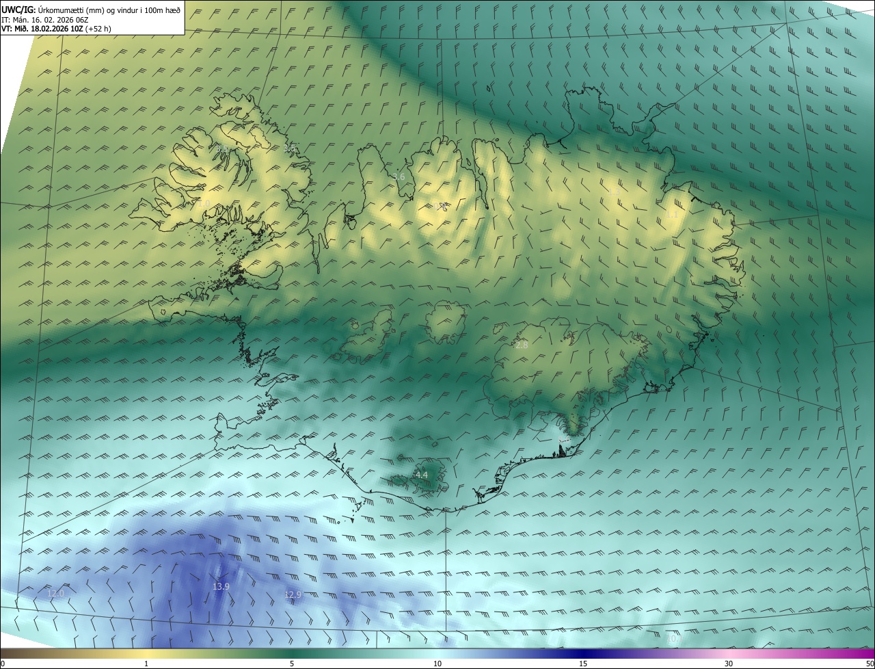Click the 2.8 value label on the map
875x669 pixels.
click(x=522, y=345)
